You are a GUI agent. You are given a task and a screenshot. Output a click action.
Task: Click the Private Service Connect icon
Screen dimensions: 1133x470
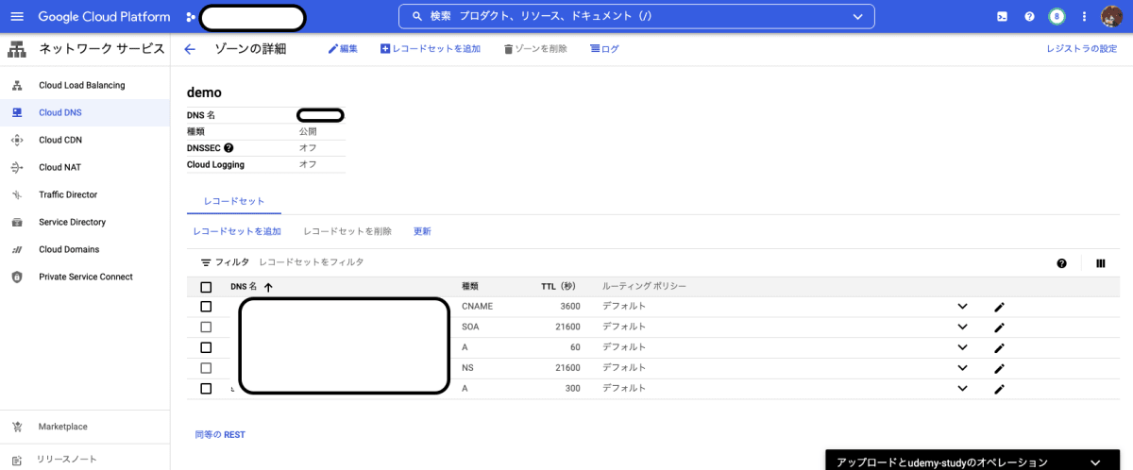[16, 277]
